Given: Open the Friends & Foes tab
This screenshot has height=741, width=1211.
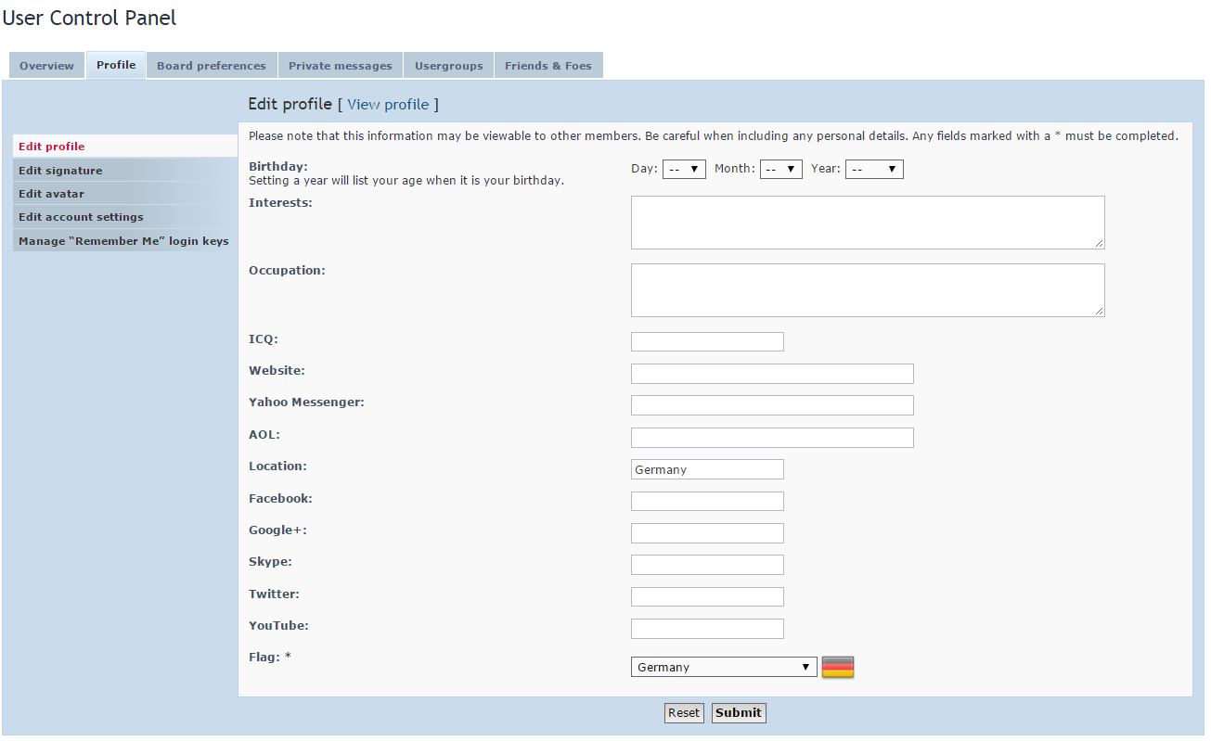Looking at the screenshot, I should click(x=548, y=66).
